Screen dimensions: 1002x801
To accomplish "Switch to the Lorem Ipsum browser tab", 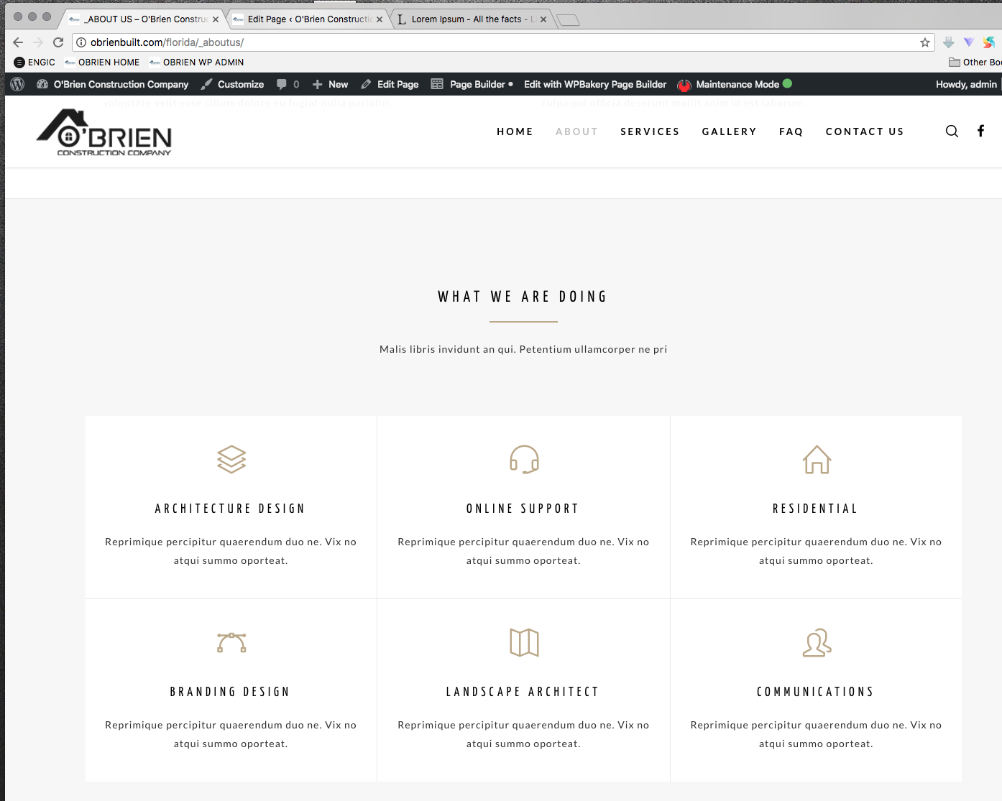I will tap(466, 19).
